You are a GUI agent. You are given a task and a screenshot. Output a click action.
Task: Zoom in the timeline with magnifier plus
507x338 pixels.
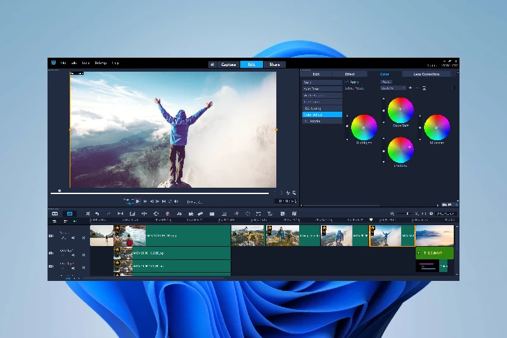[416, 214]
